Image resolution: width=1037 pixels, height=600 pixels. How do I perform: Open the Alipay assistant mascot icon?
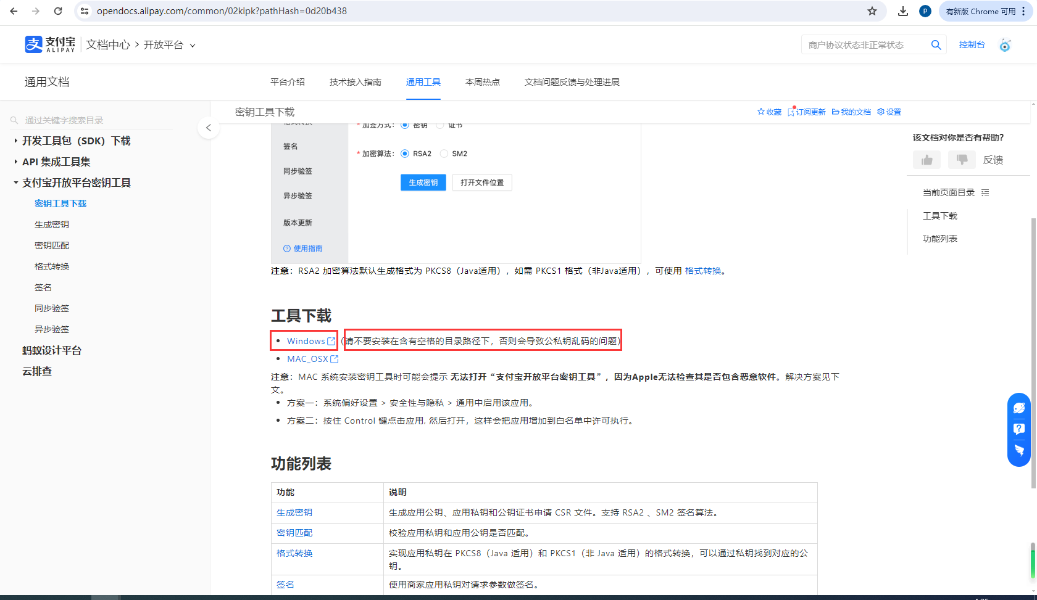[1005, 45]
